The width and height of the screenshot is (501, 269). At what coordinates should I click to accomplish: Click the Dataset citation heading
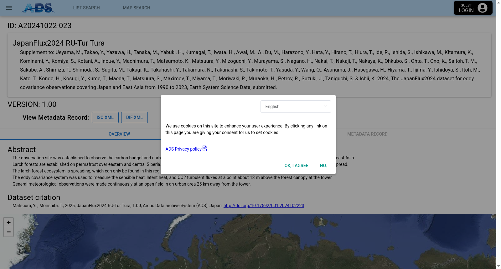click(x=34, y=197)
